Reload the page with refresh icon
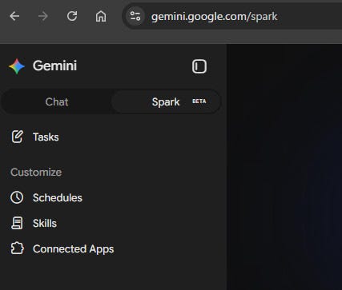The width and height of the screenshot is (342, 290). point(72,16)
